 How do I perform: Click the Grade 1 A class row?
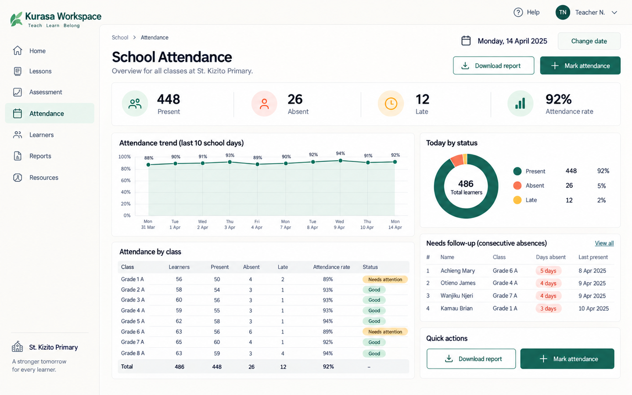coord(263,279)
